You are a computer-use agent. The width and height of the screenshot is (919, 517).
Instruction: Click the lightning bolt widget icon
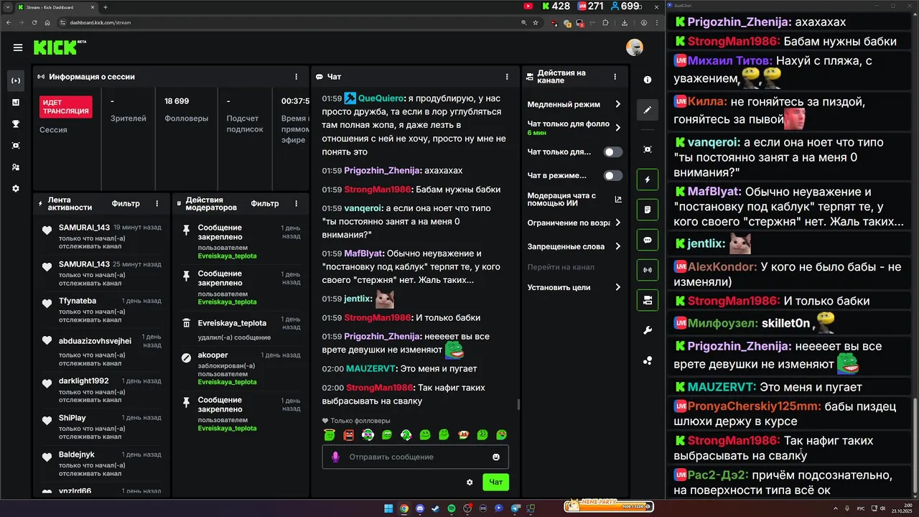[x=648, y=180]
